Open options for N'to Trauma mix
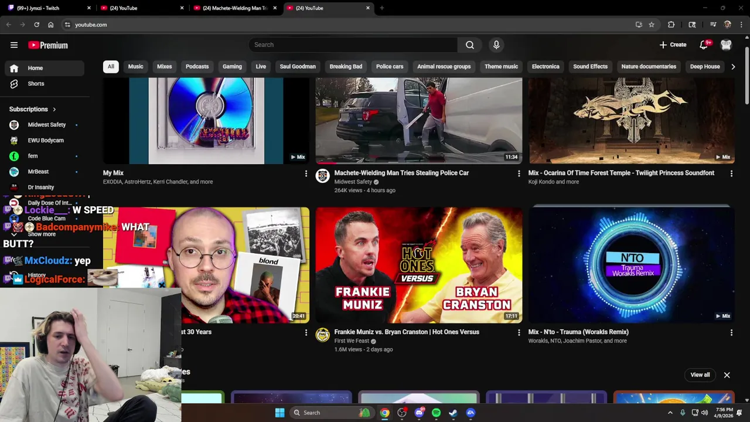Image resolution: width=750 pixels, height=422 pixels. click(731, 332)
